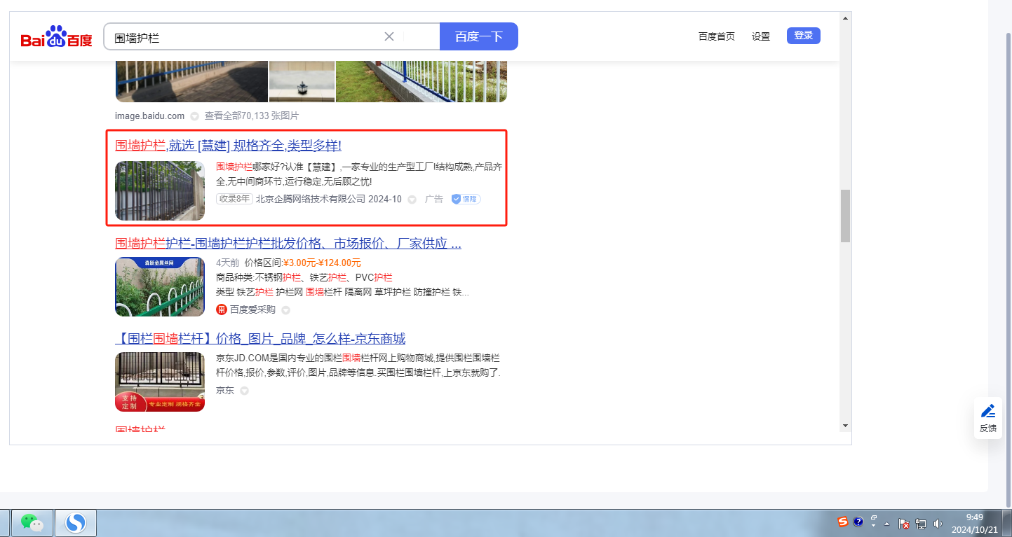Click the 百度一下 search button

point(479,36)
